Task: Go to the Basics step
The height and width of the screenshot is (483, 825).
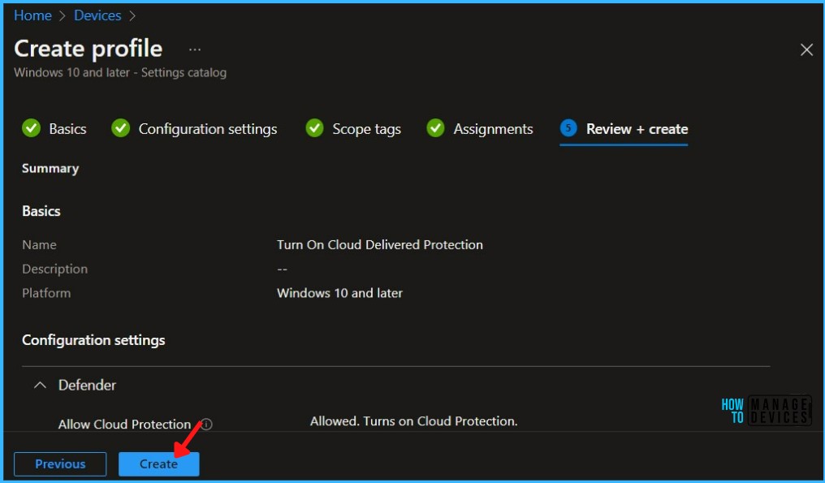Action: click(67, 129)
